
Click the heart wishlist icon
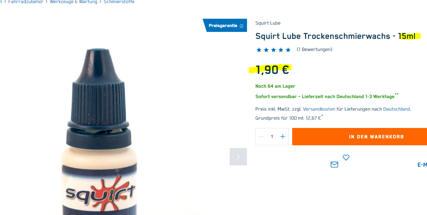pos(346,157)
